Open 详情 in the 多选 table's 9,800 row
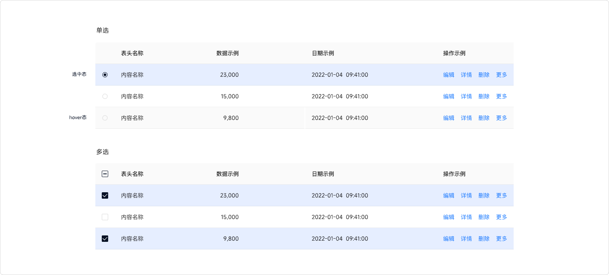This screenshot has width=609, height=275. pyautogui.click(x=466, y=239)
